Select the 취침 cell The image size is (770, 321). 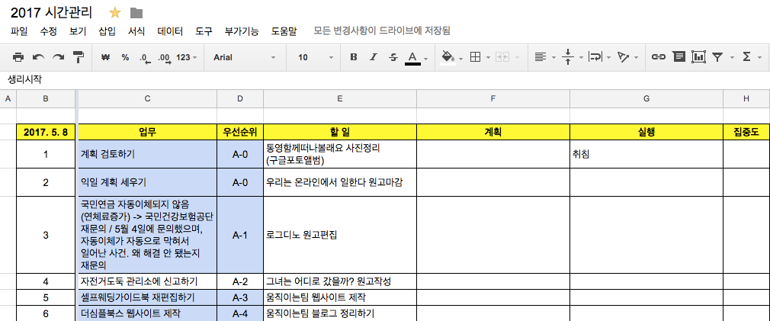click(646, 154)
